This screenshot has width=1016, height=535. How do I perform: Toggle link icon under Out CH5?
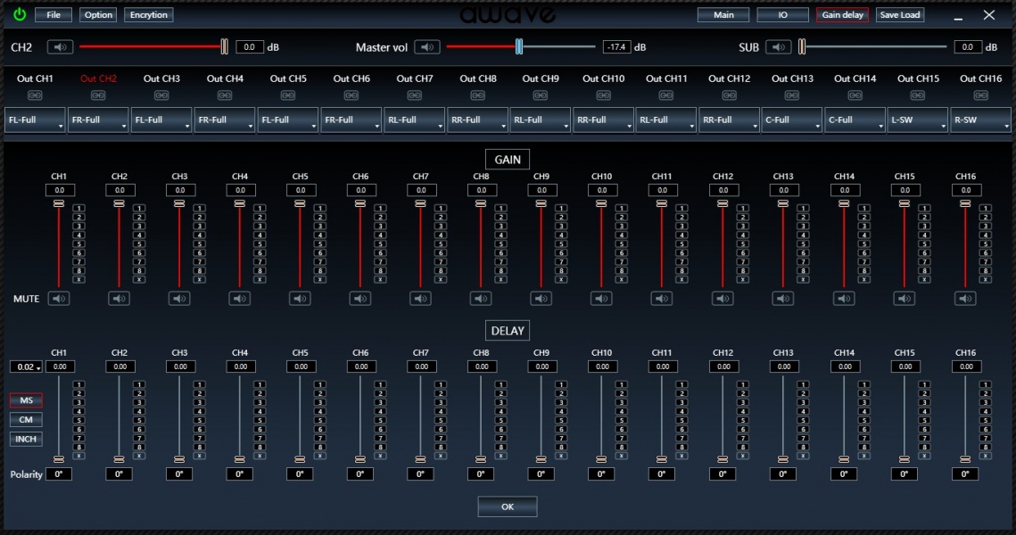(x=288, y=95)
